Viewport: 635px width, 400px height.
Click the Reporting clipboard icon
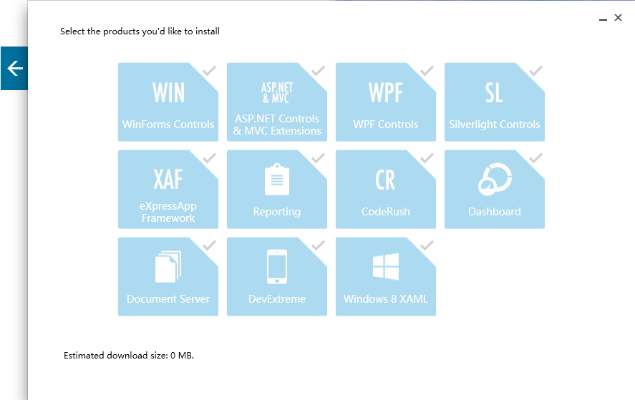[x=276, y=180]
